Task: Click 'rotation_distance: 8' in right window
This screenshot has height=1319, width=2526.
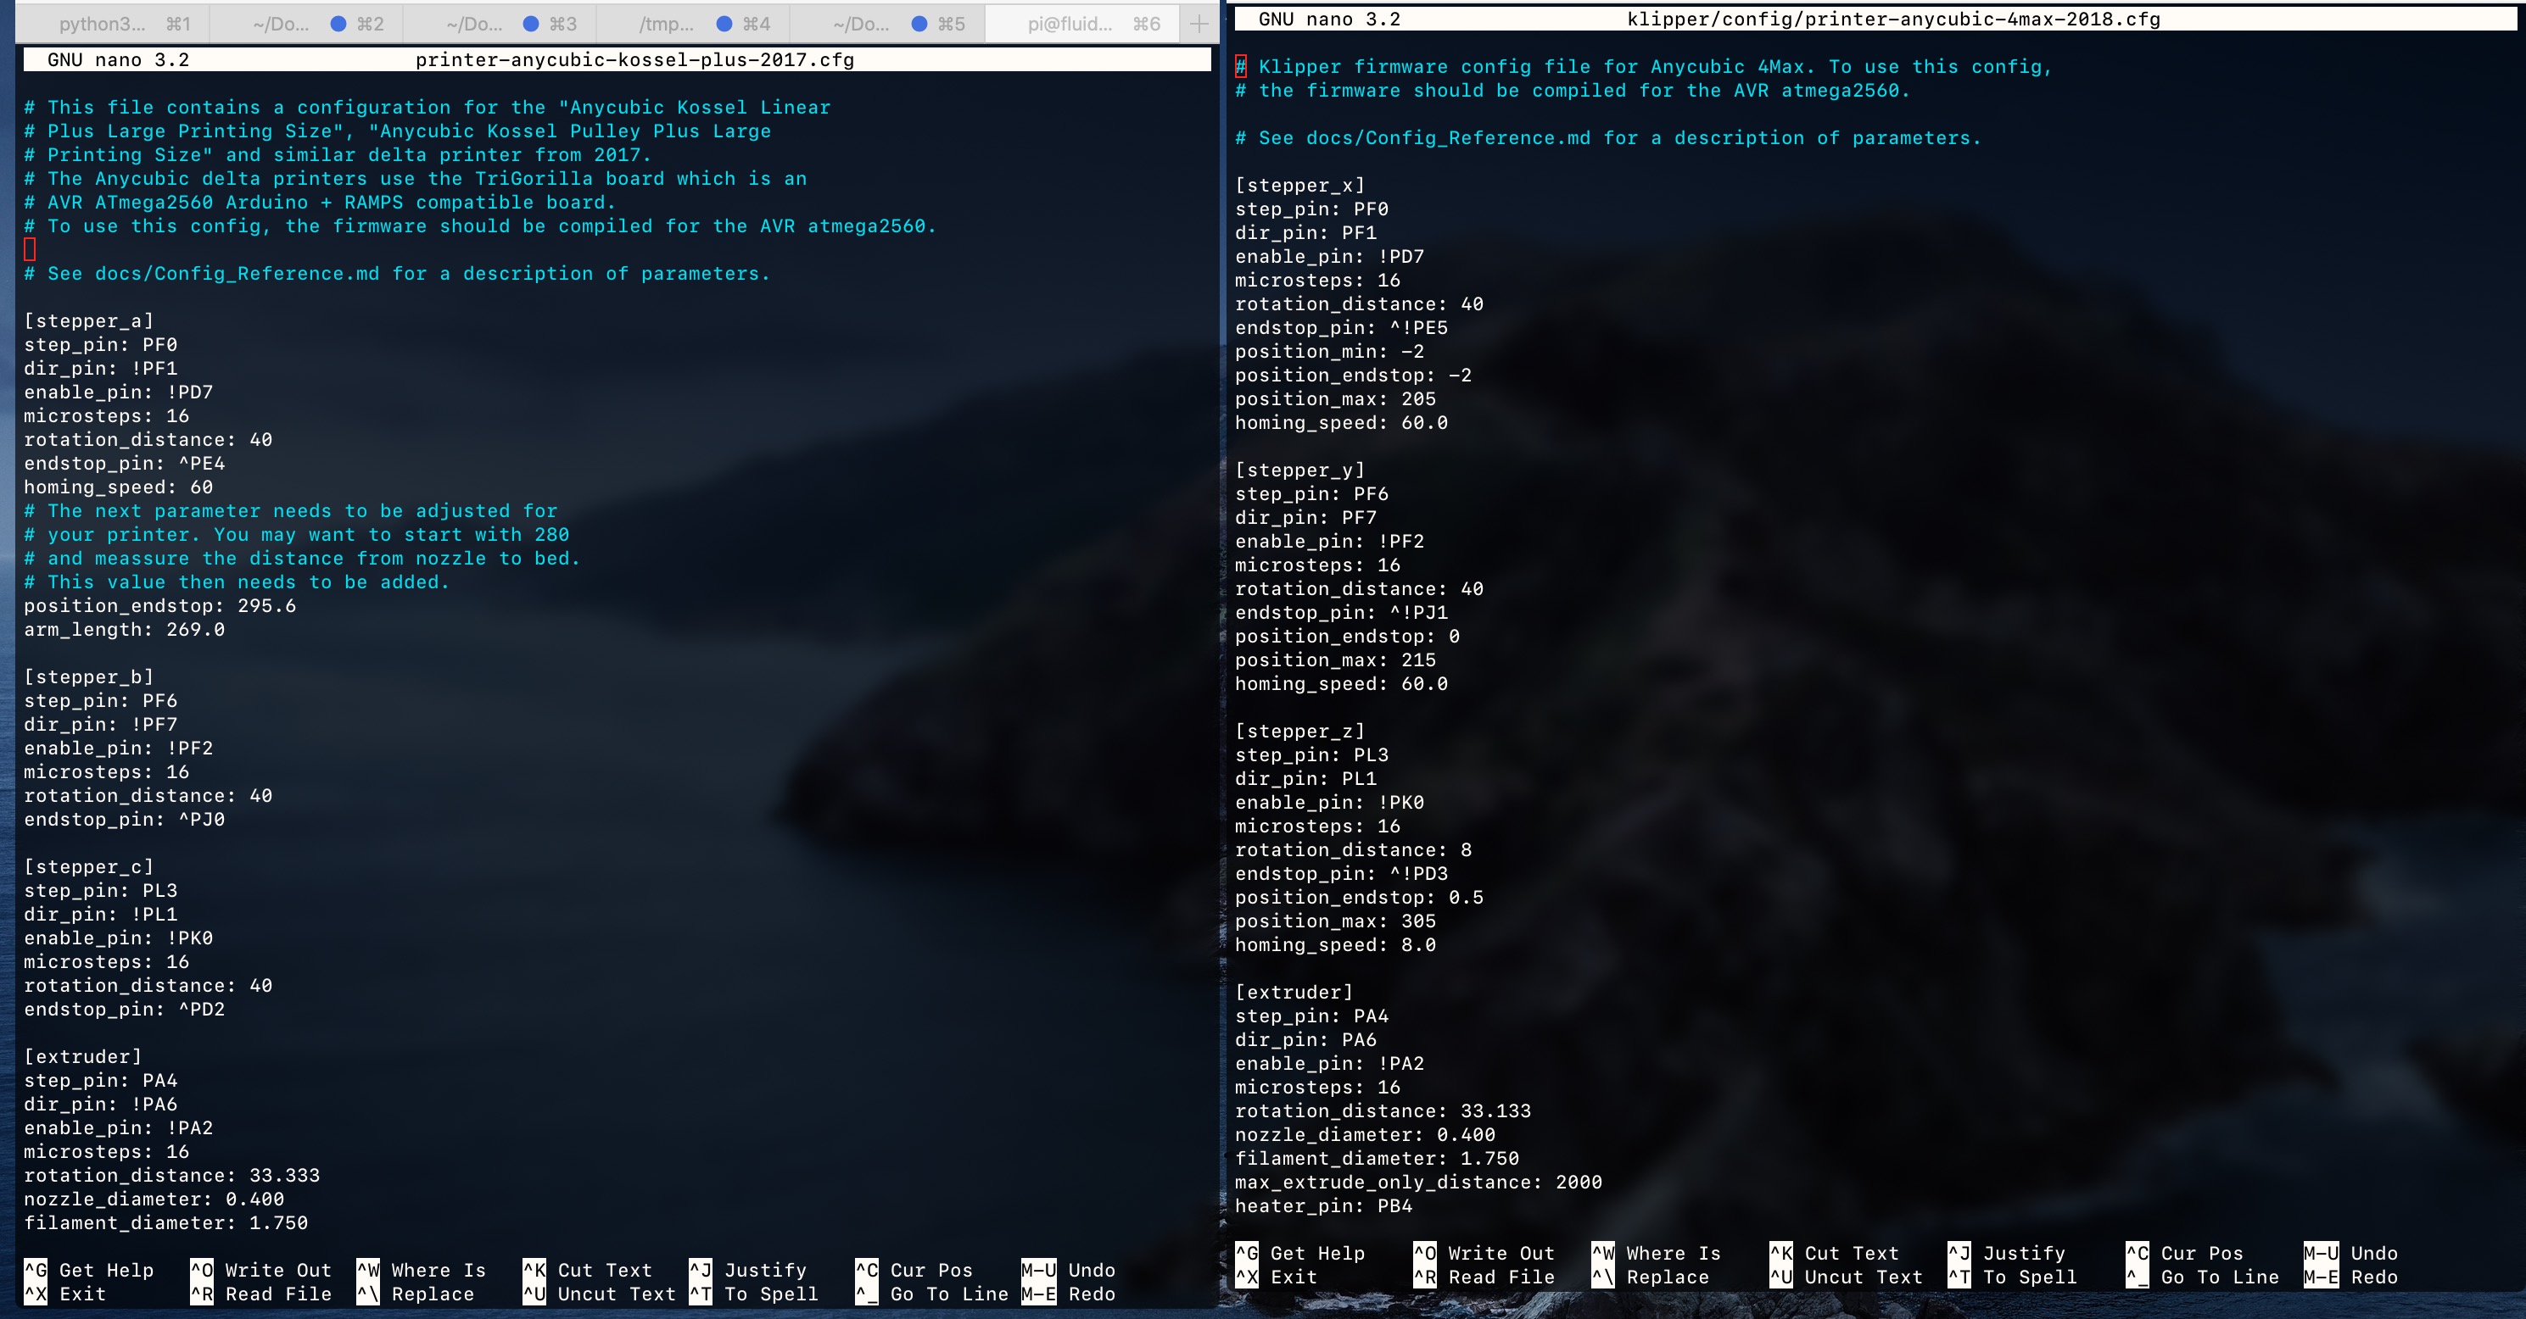Action: pos(1353,850)
